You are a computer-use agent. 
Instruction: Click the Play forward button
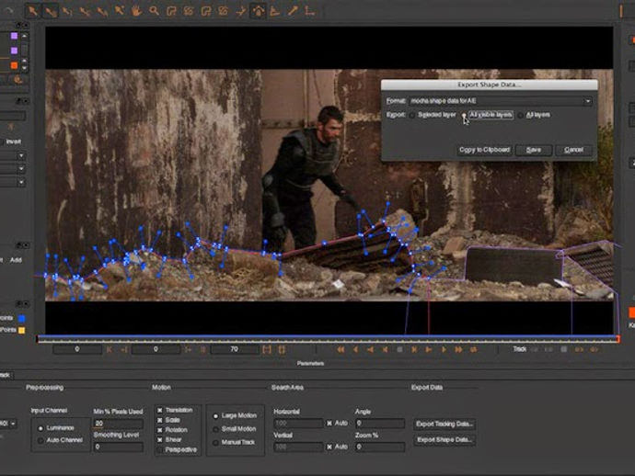(443, 349)
